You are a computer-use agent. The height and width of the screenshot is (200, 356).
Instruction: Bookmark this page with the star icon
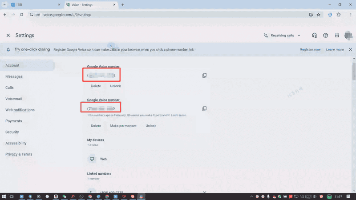tap(319, 15)
